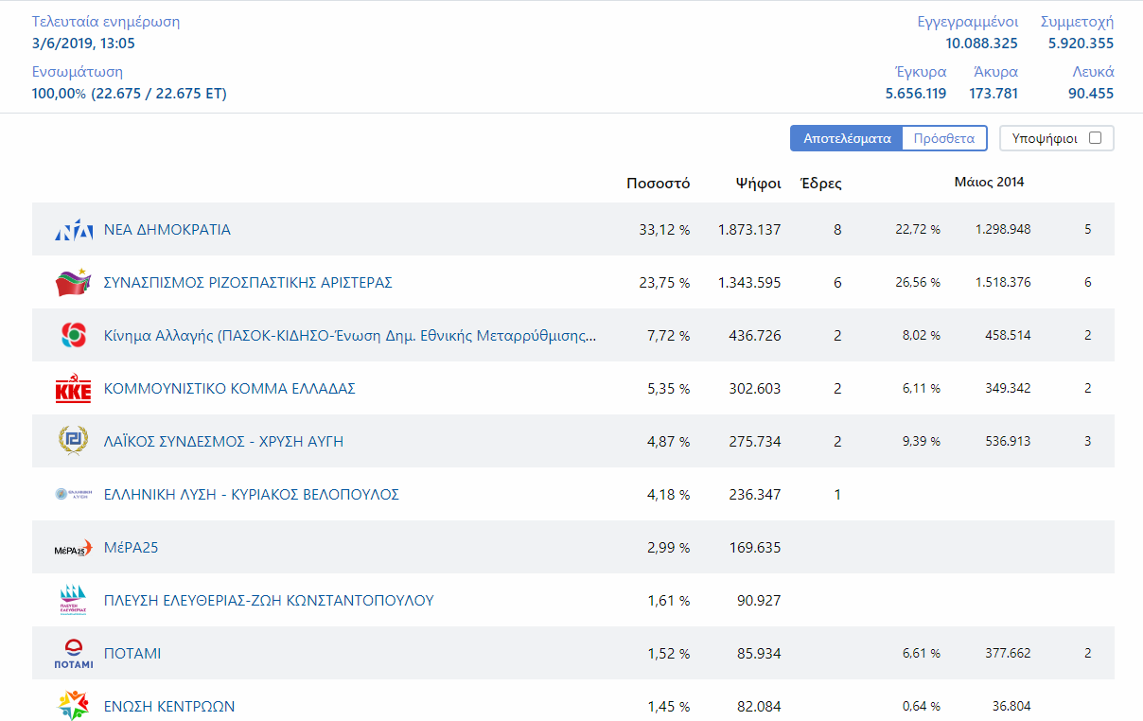Click the Λευκά value 90.455

click(1091, 94)
